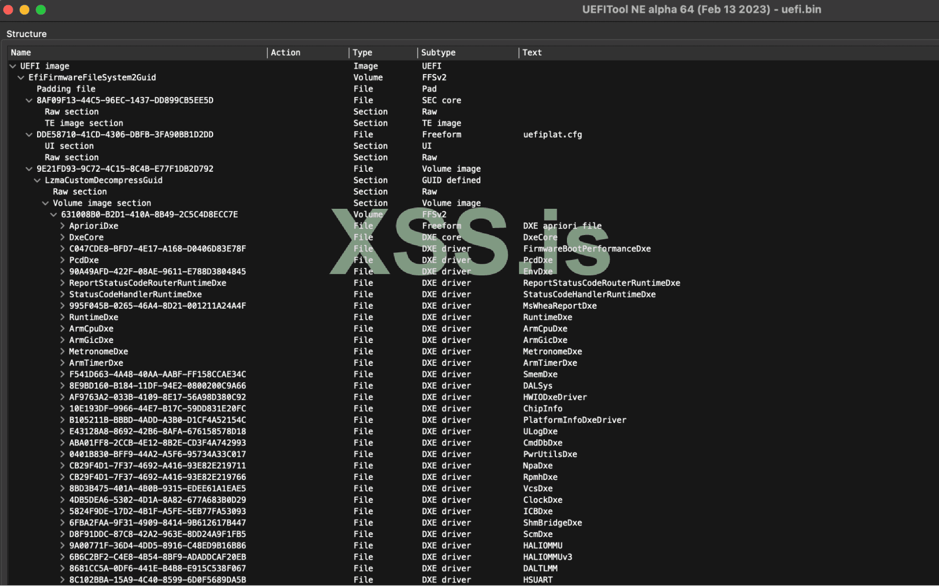Click the Type column header
Viewport: 939px width, 586px height.
[x=362, y=53]
